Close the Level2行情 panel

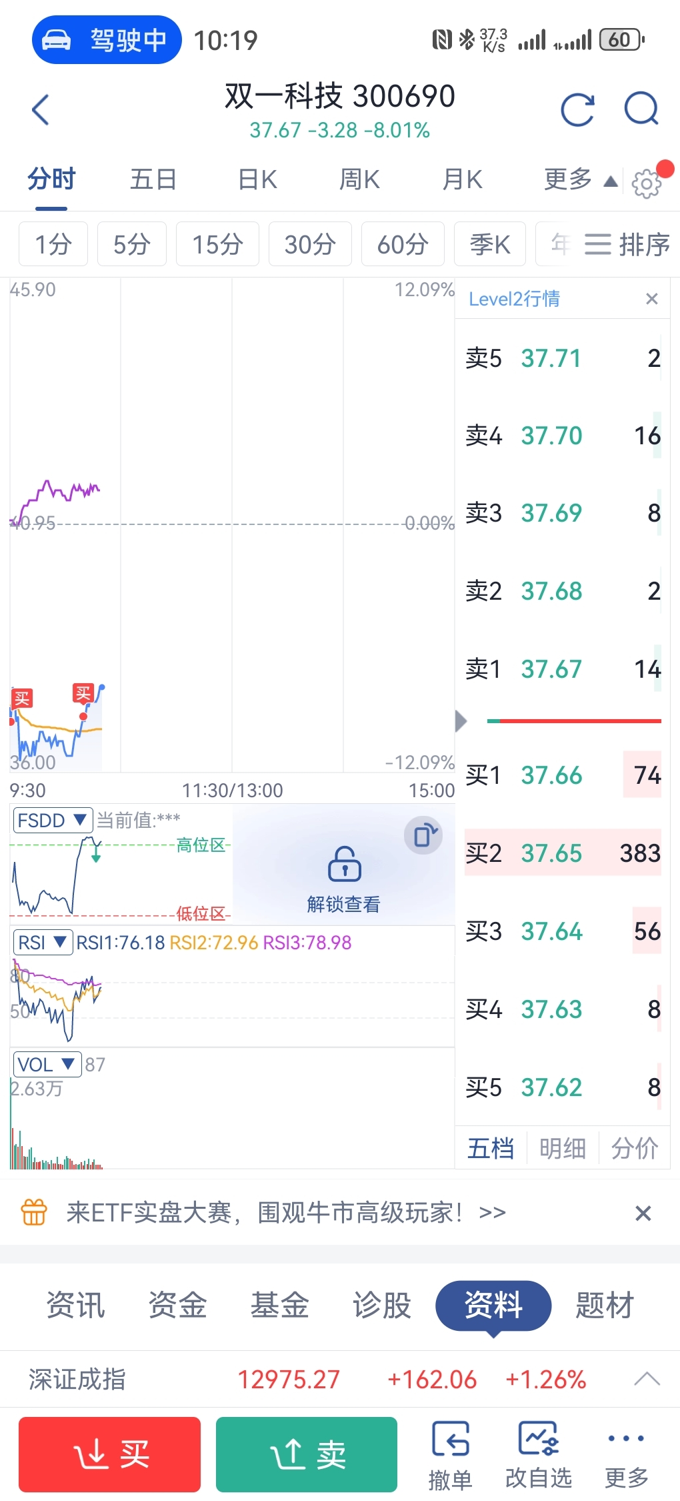(x=652, y=299)
